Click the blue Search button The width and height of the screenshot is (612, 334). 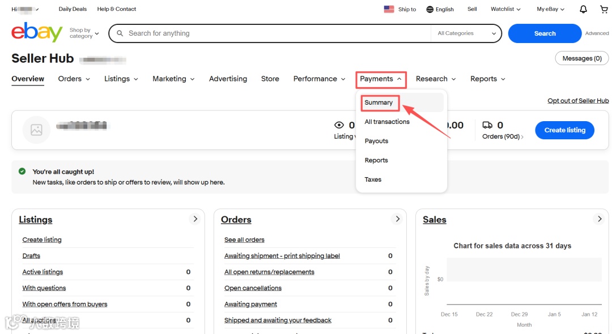(x=545, y=33)
